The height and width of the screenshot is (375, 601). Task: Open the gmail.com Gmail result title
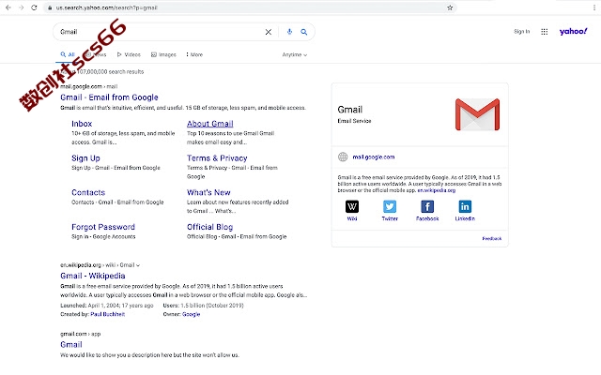71,344
